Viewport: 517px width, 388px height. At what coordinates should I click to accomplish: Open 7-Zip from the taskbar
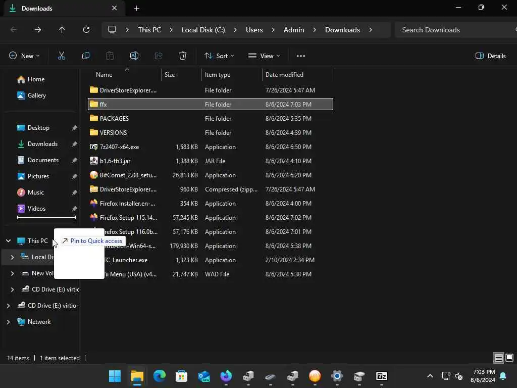click(382, 376)
